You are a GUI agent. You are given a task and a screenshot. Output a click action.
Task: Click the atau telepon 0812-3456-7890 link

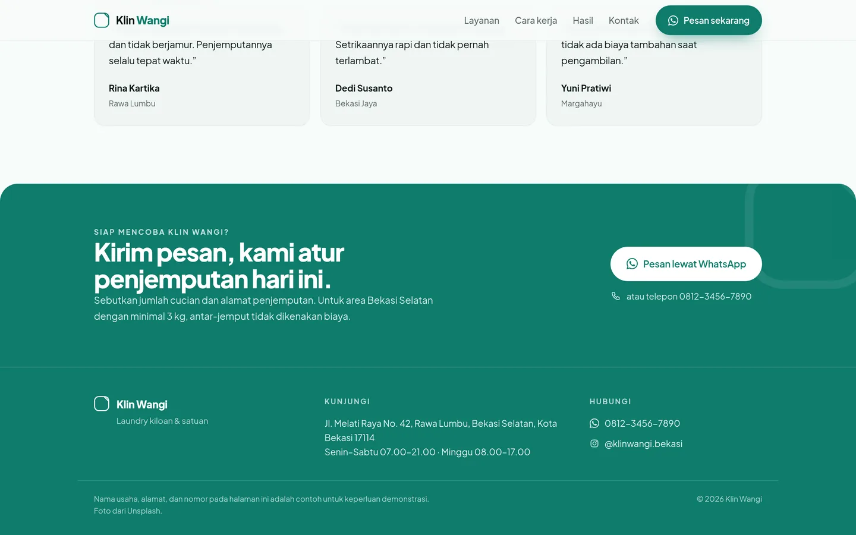coord(681,296)
